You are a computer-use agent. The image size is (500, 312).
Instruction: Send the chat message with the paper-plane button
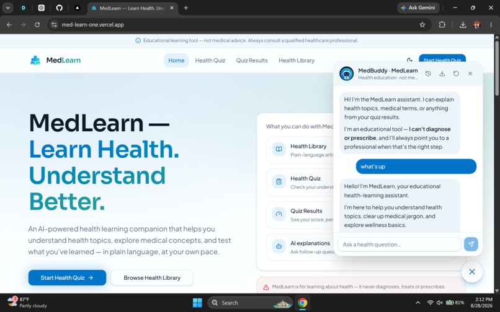tap(471, 244)
